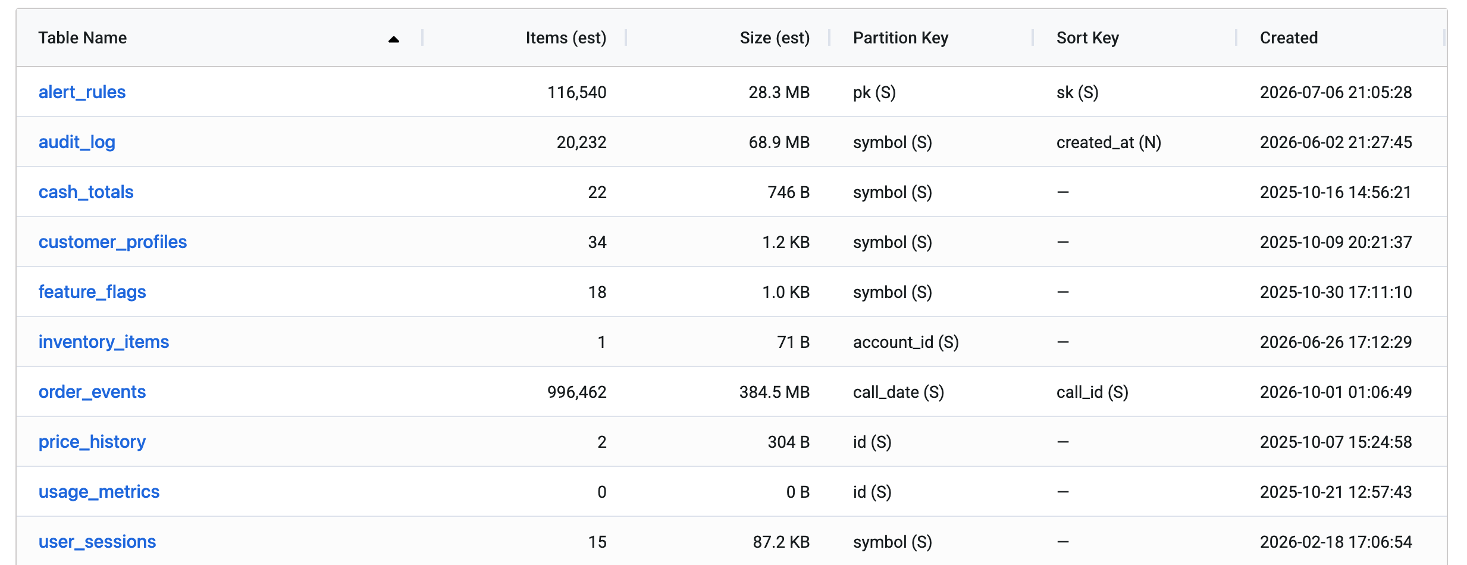Select the 2025-10-30 17:11:10 created cell
Screen dimensions: 1467x565
point(1336,292)
